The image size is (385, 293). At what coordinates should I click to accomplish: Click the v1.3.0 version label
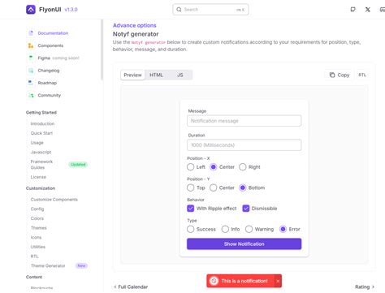click(71, 10)
